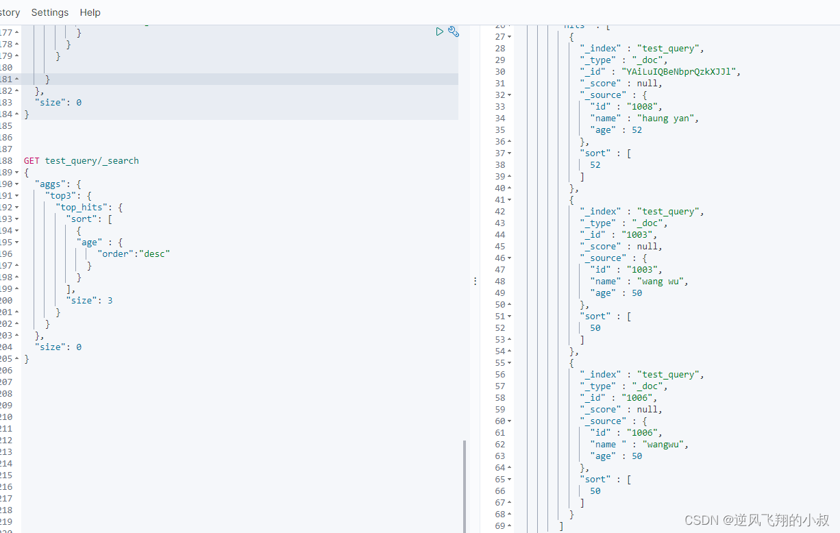This screenshot has height=533, width=840.
Task: Collapse the "_source" fold at response line 32
Action: click(509, 95)
